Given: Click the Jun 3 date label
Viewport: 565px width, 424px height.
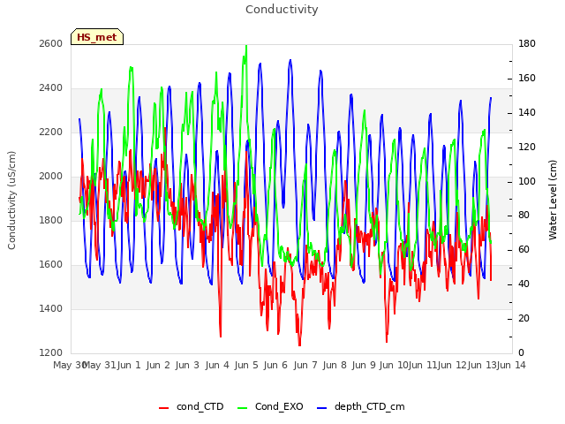Looking at the screenshot, I should 187,365.
